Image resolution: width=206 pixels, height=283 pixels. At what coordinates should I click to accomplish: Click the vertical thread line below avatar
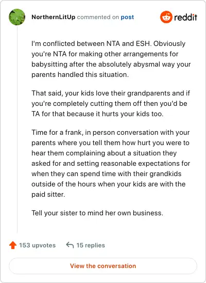(x=18, y=129)
